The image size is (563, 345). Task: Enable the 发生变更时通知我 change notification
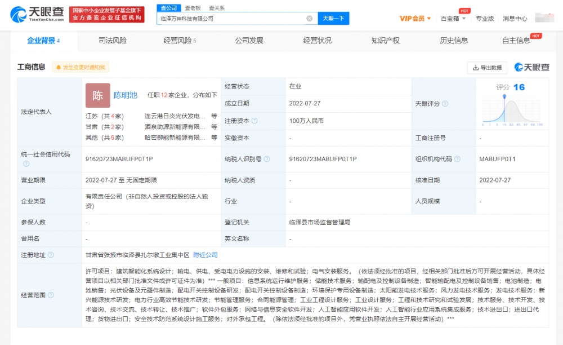pos(79,67)
